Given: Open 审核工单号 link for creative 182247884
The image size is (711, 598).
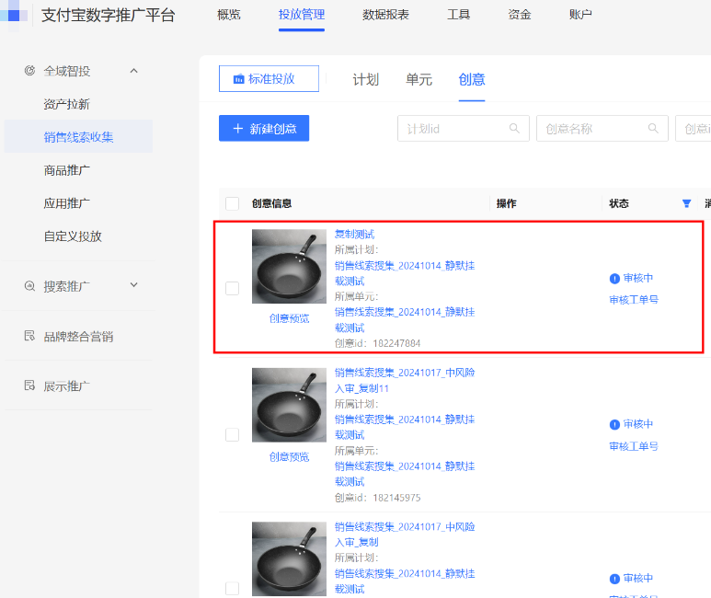Looking at the screenshot, I should click(634, 299).
